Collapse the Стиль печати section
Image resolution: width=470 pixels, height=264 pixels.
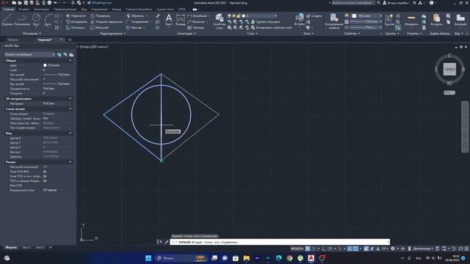click(x=70, y=109)
